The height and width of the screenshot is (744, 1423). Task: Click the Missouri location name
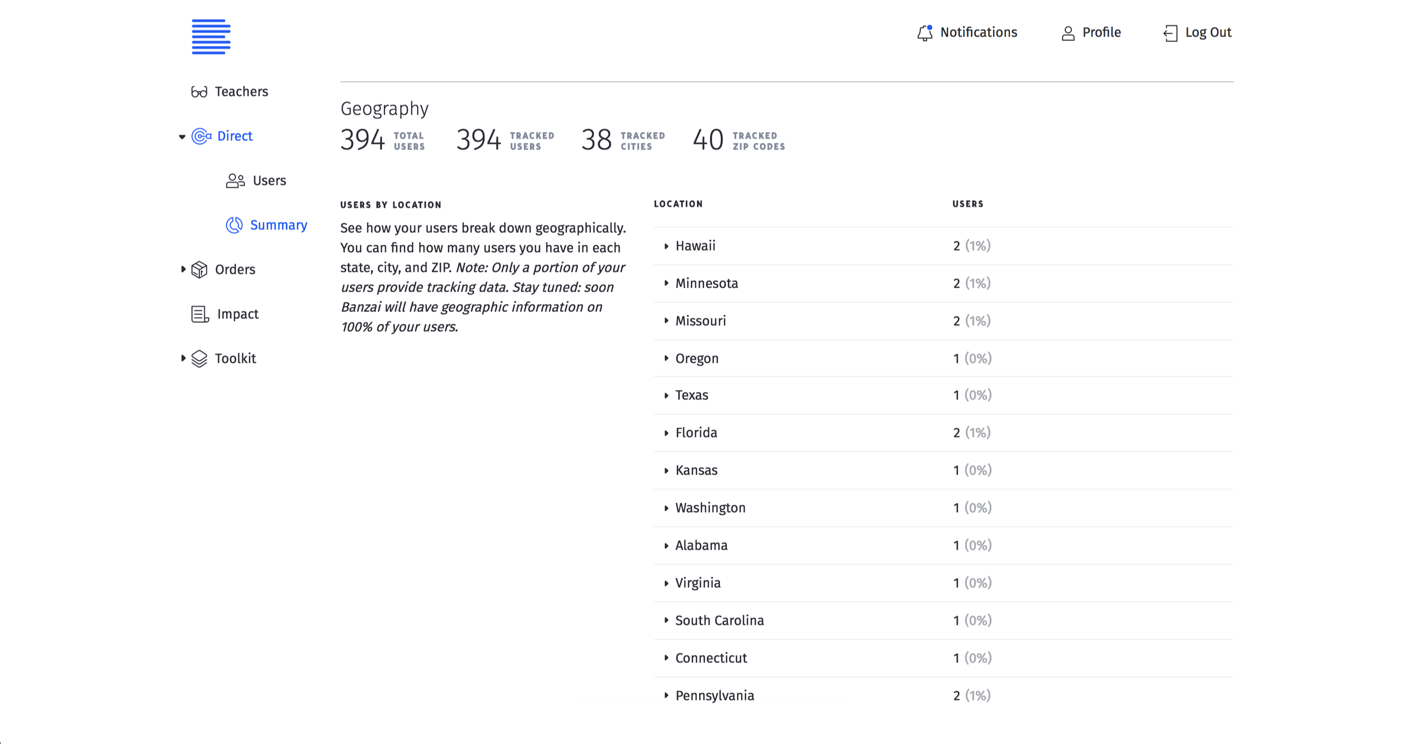(701, 321)
